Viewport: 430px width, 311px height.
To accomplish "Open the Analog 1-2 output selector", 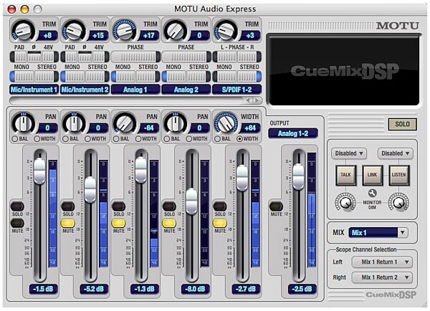I will (293, 133).
